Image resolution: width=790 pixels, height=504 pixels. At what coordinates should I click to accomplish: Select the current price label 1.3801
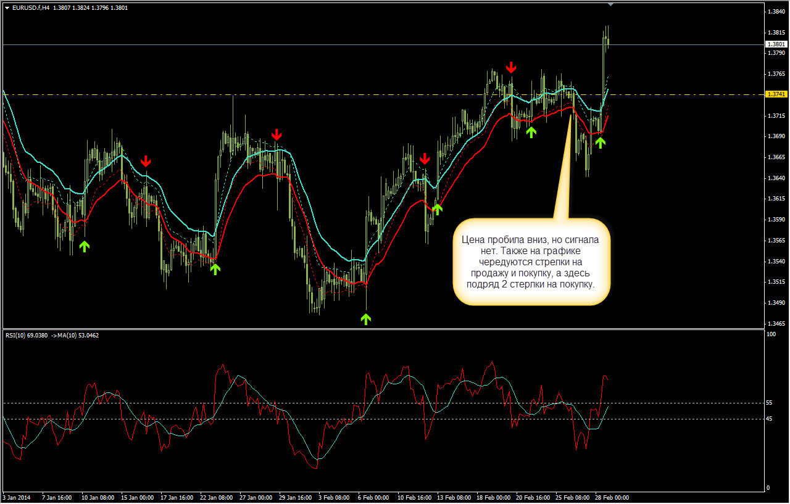pos(776,44)
